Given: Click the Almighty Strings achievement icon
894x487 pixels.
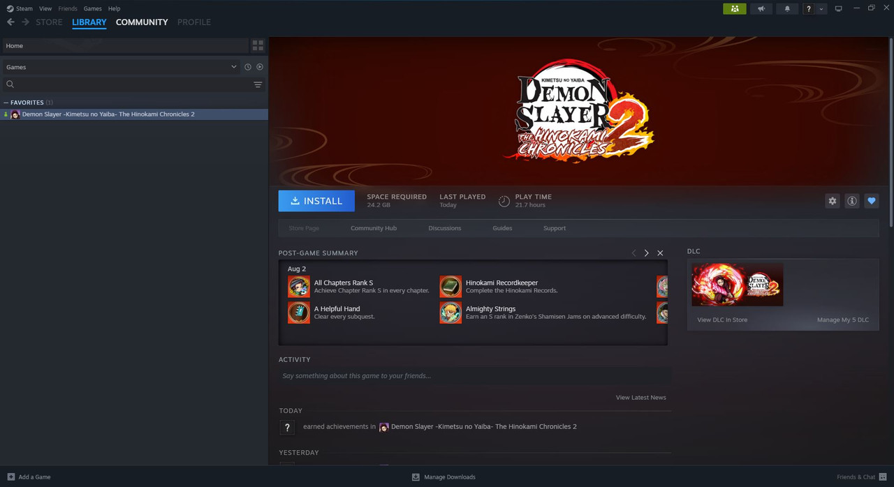Looking at the screenshot, I should [450, 313].
